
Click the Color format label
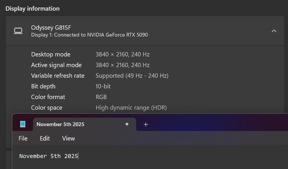(48, 97)
